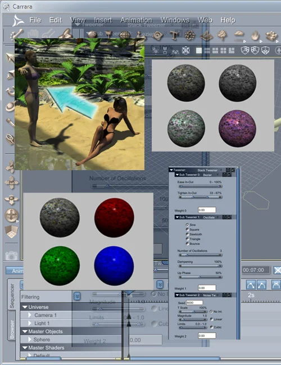The height and width of the screenshot is (365, 281).
Task: Insert a cloud using the cloud icon
Action: [x=239, y=35]
